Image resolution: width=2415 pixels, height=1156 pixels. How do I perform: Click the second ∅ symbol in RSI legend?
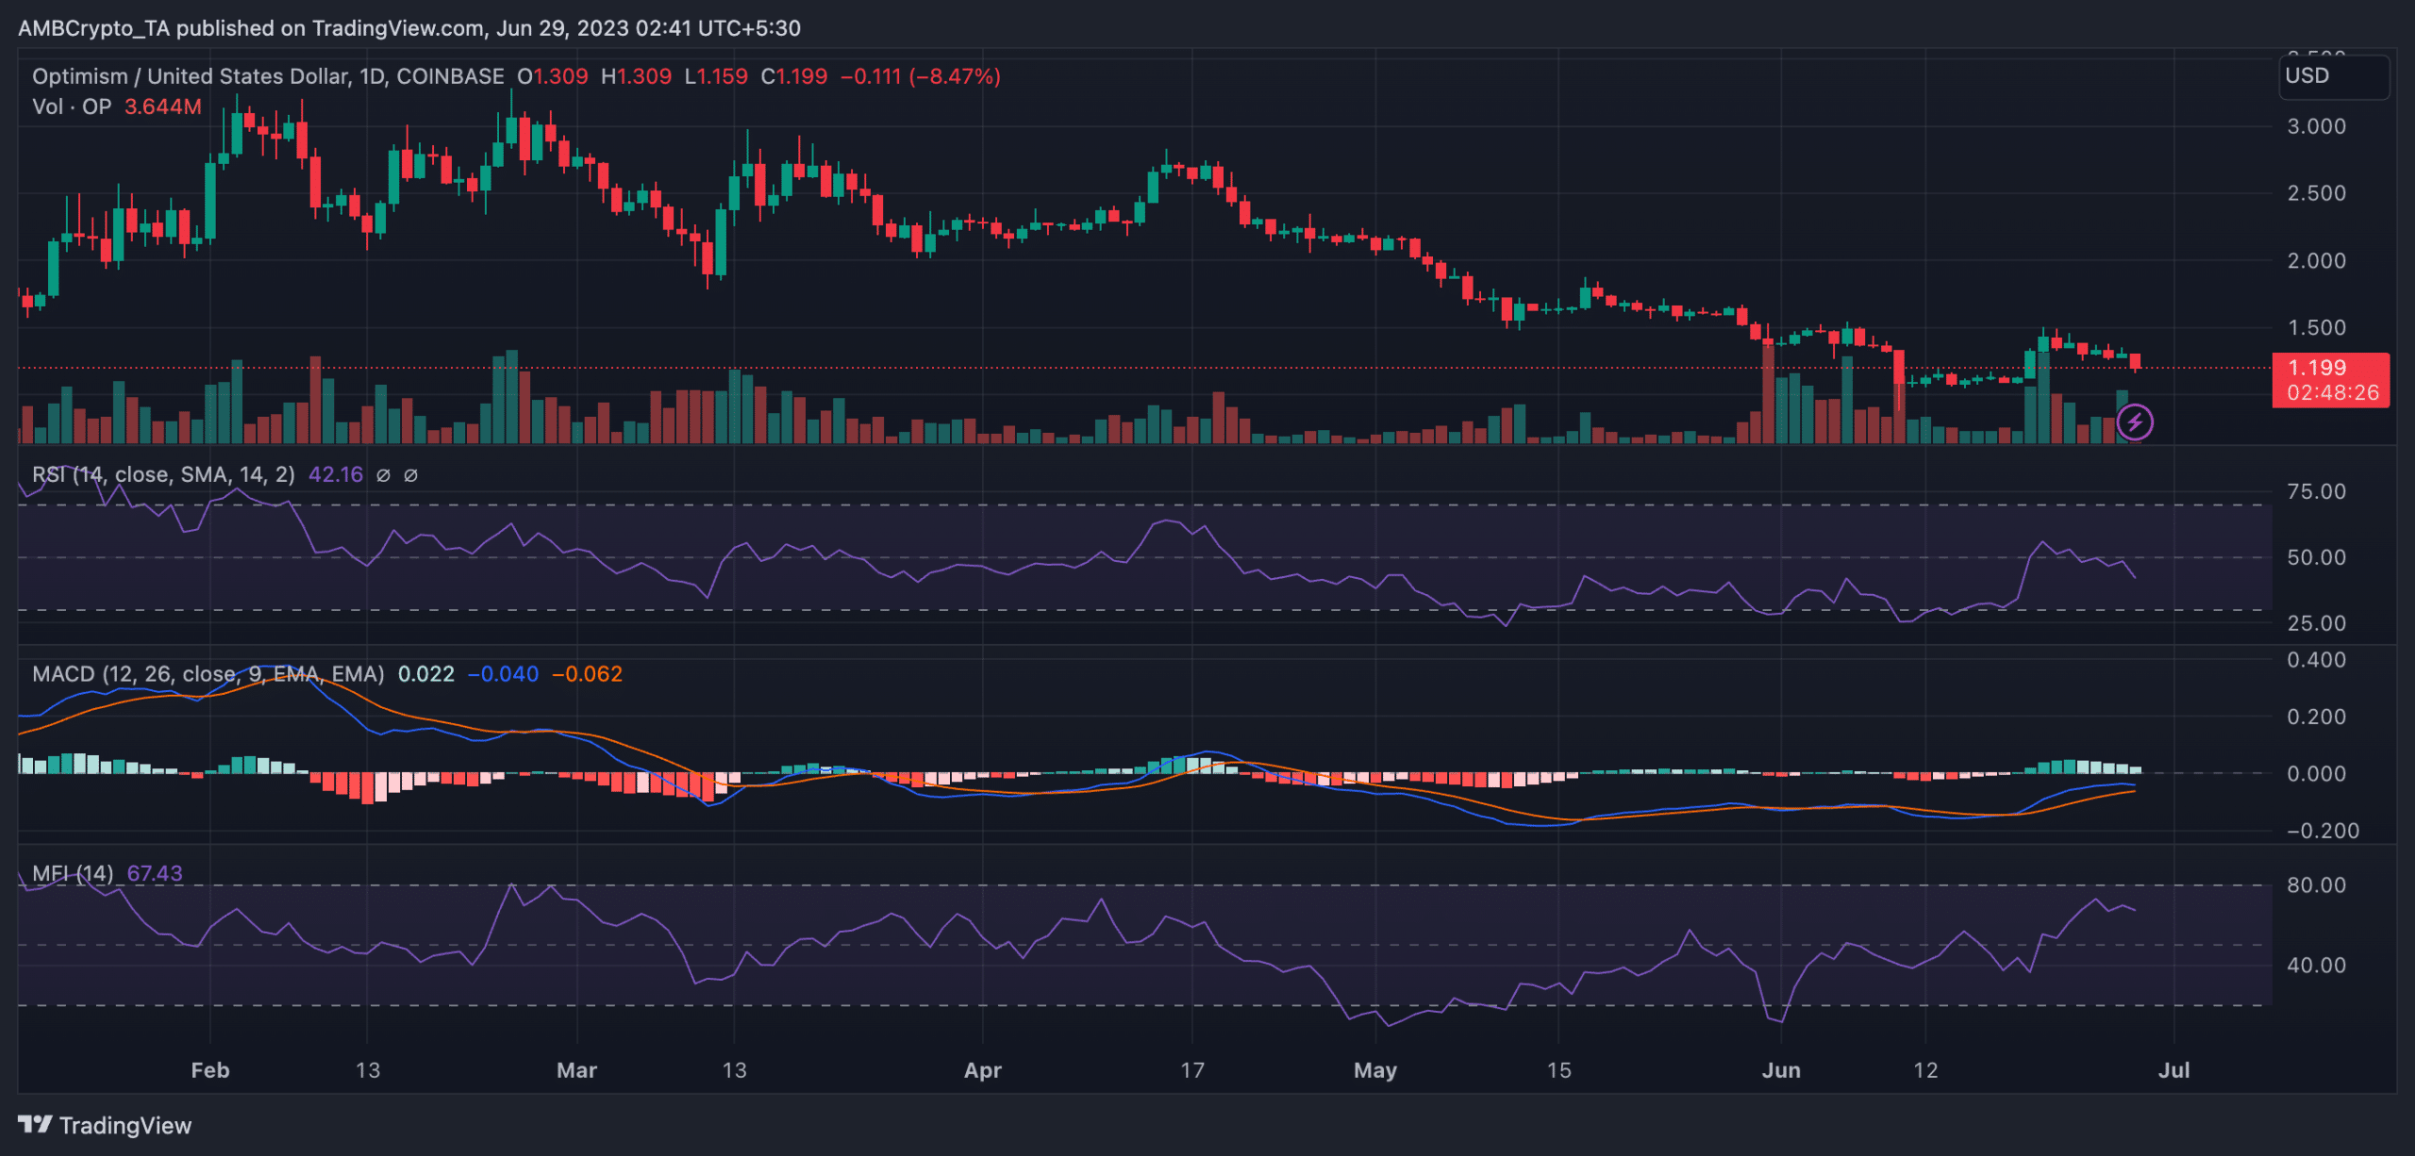pyautogui.click(x=410, y=475)
